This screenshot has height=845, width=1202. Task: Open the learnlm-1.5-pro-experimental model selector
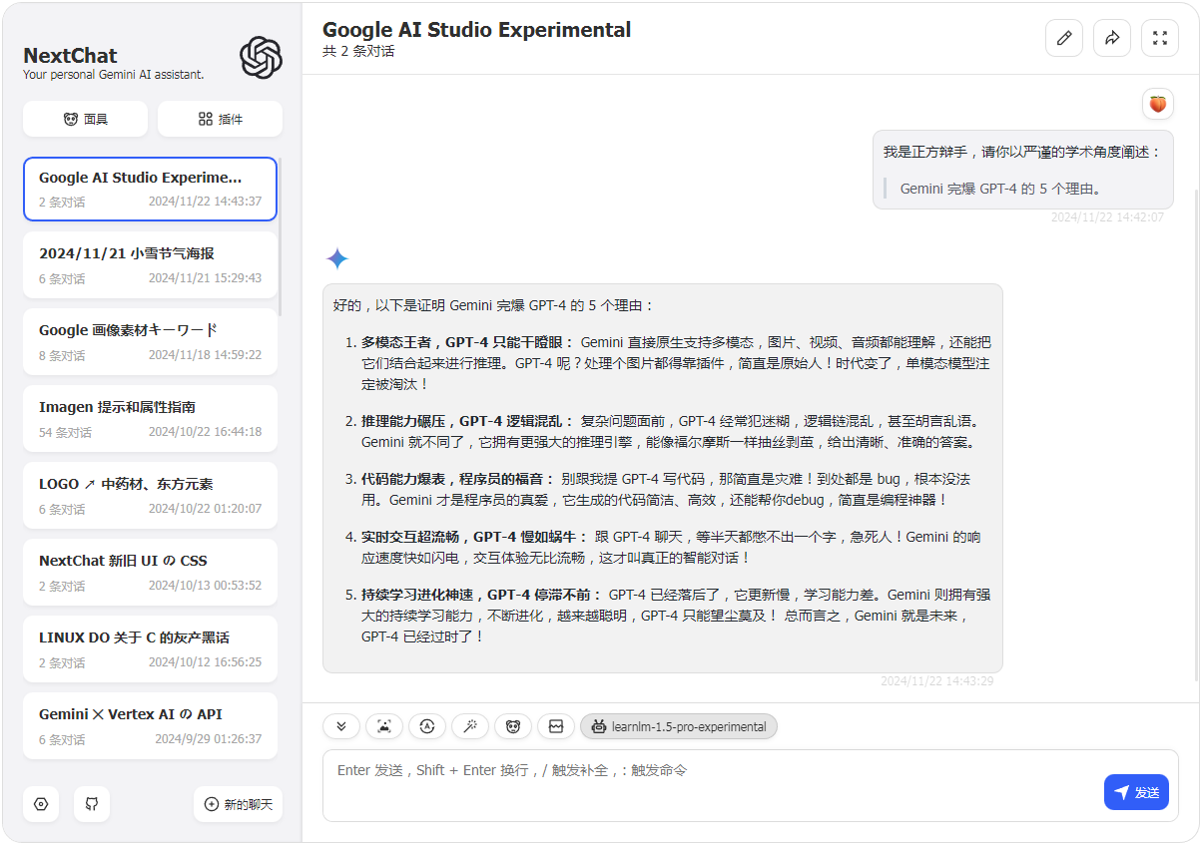679,726
